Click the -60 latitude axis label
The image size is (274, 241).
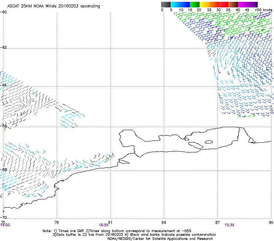(x=3, y=12)
